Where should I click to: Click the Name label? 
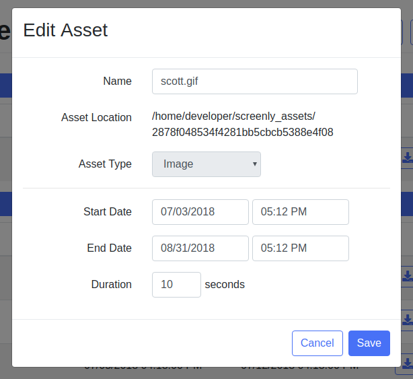point(117,81)
